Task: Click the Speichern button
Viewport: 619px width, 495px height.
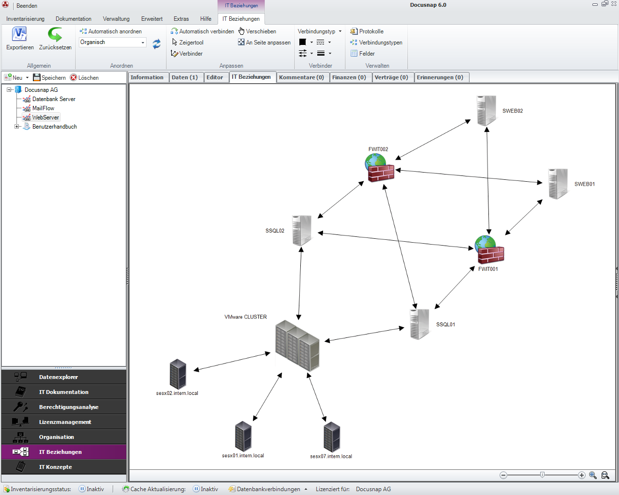Action: coord(49,78)
